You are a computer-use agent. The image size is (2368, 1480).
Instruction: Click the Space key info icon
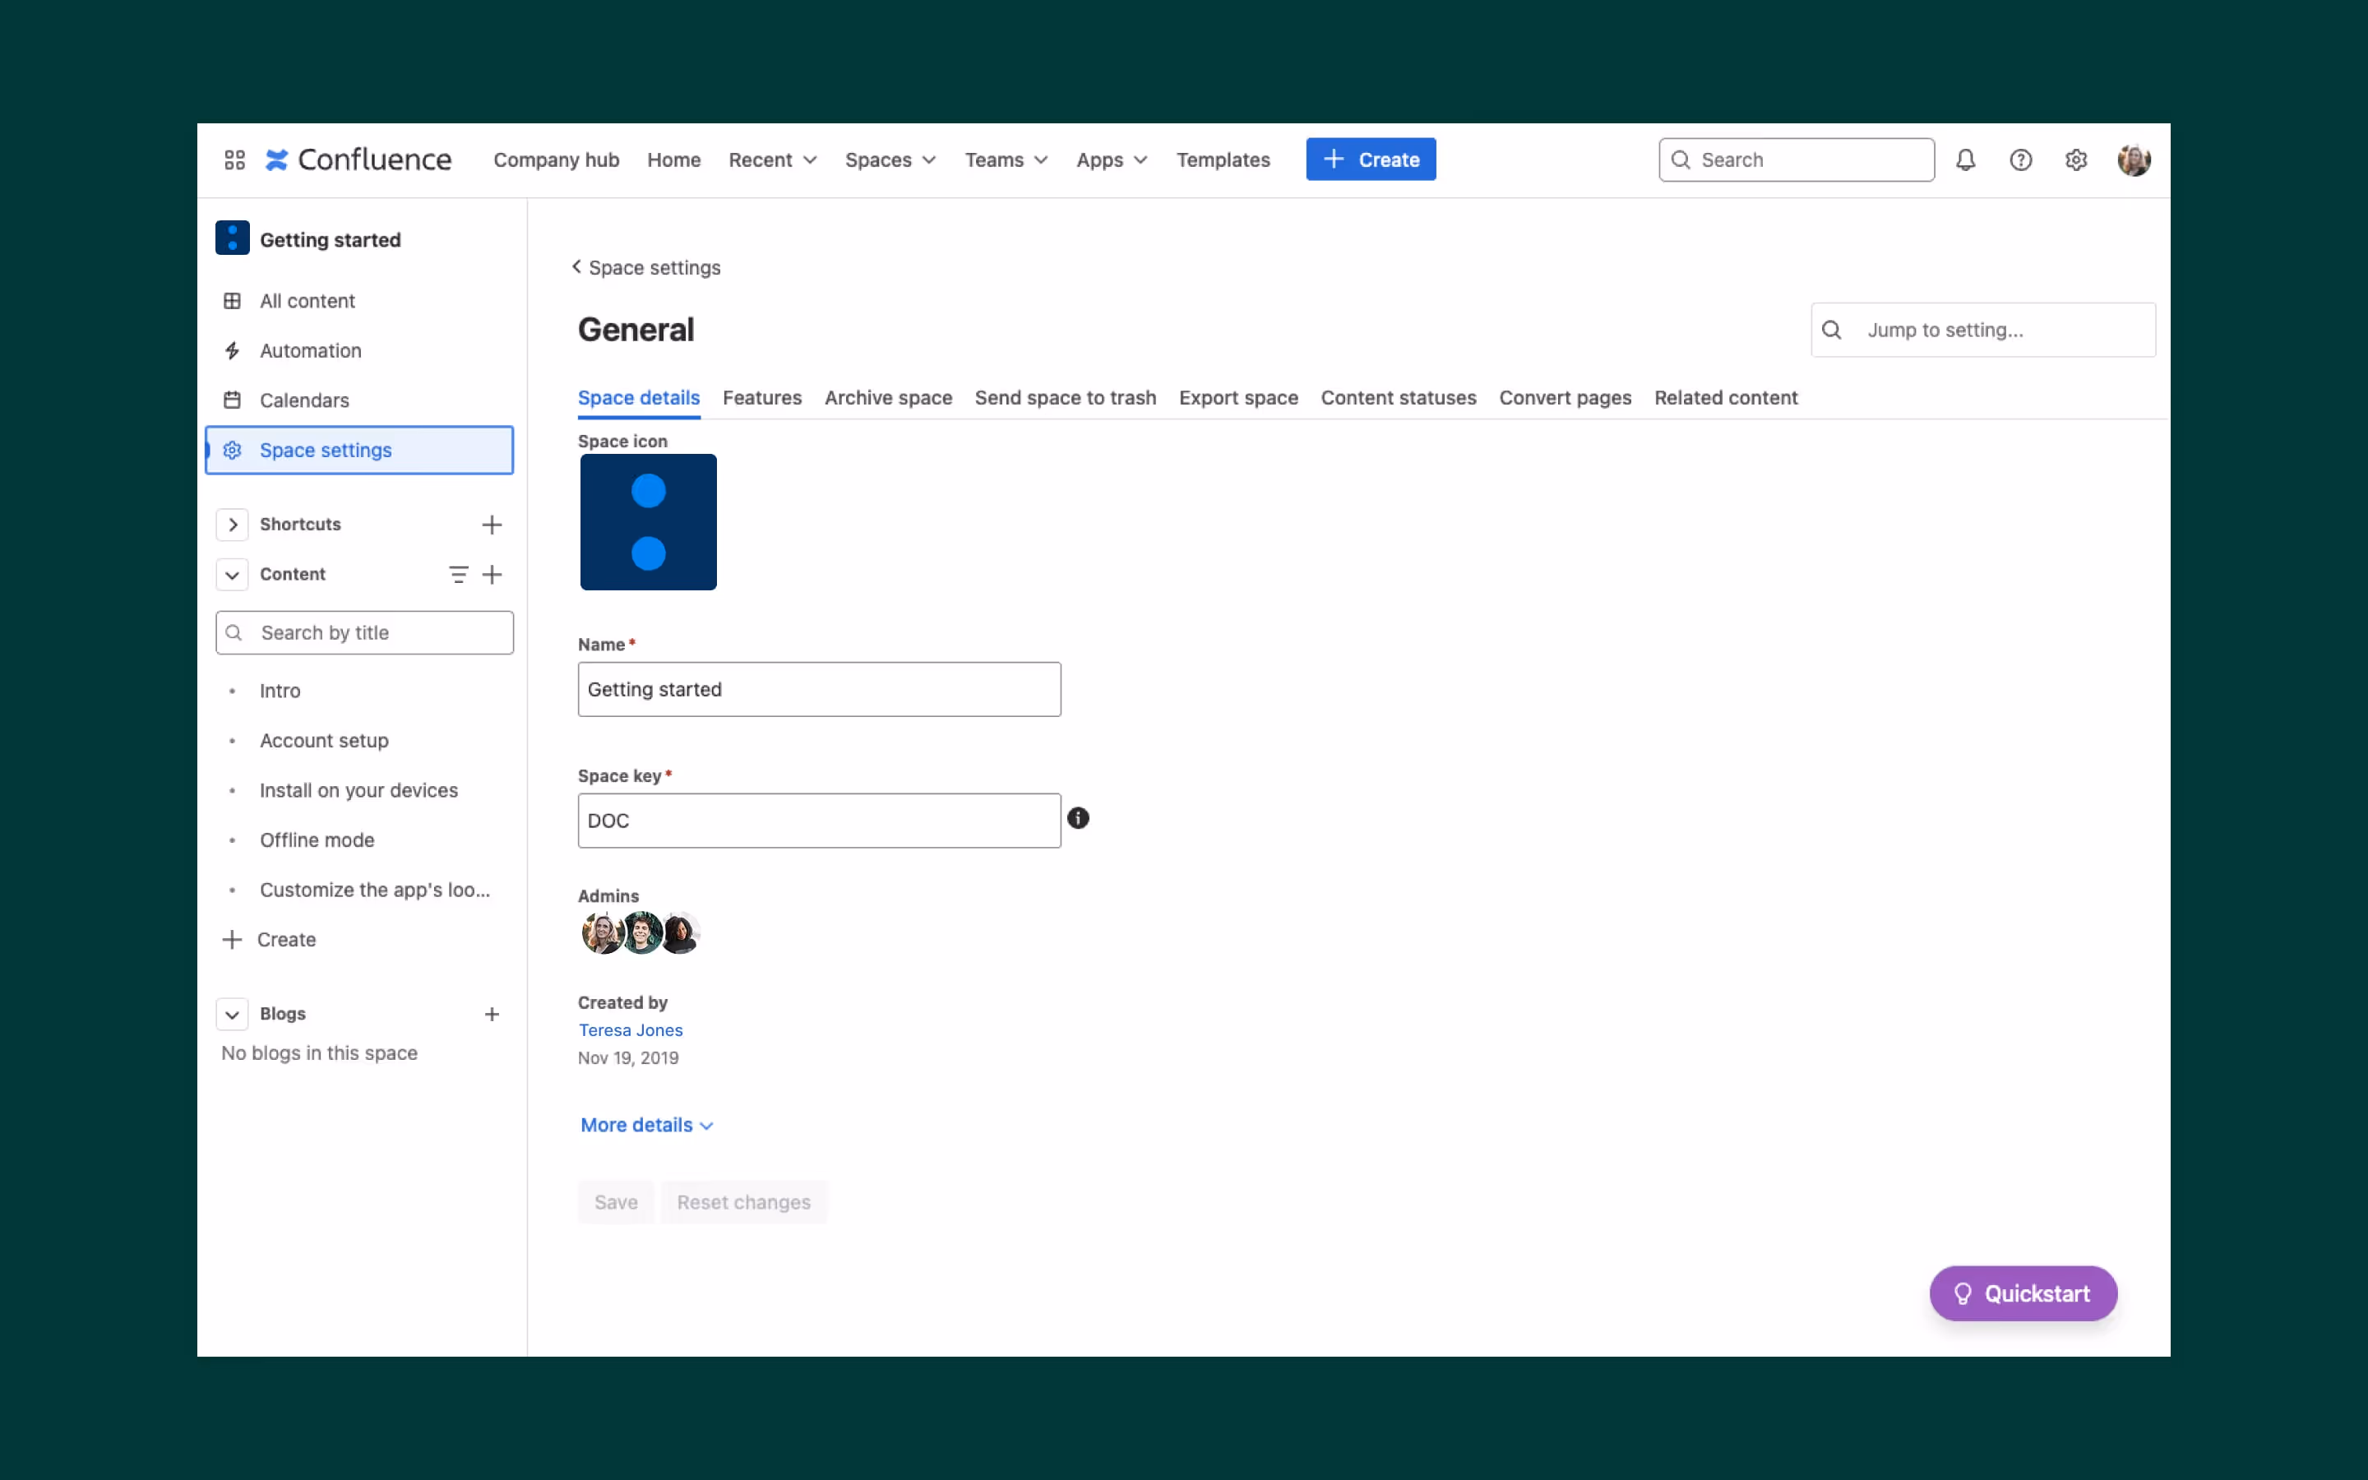click(1077, 818)
